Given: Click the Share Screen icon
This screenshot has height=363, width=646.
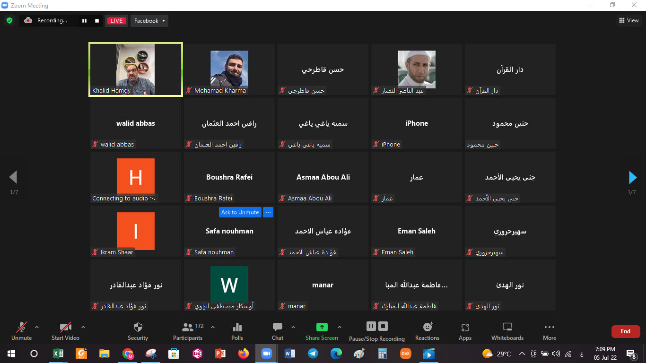Looking at the screenshot, I should point(322,327).
